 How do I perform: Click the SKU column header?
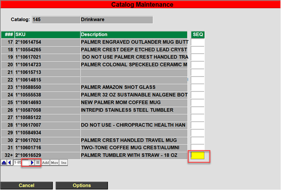click(x=47, y=35)
